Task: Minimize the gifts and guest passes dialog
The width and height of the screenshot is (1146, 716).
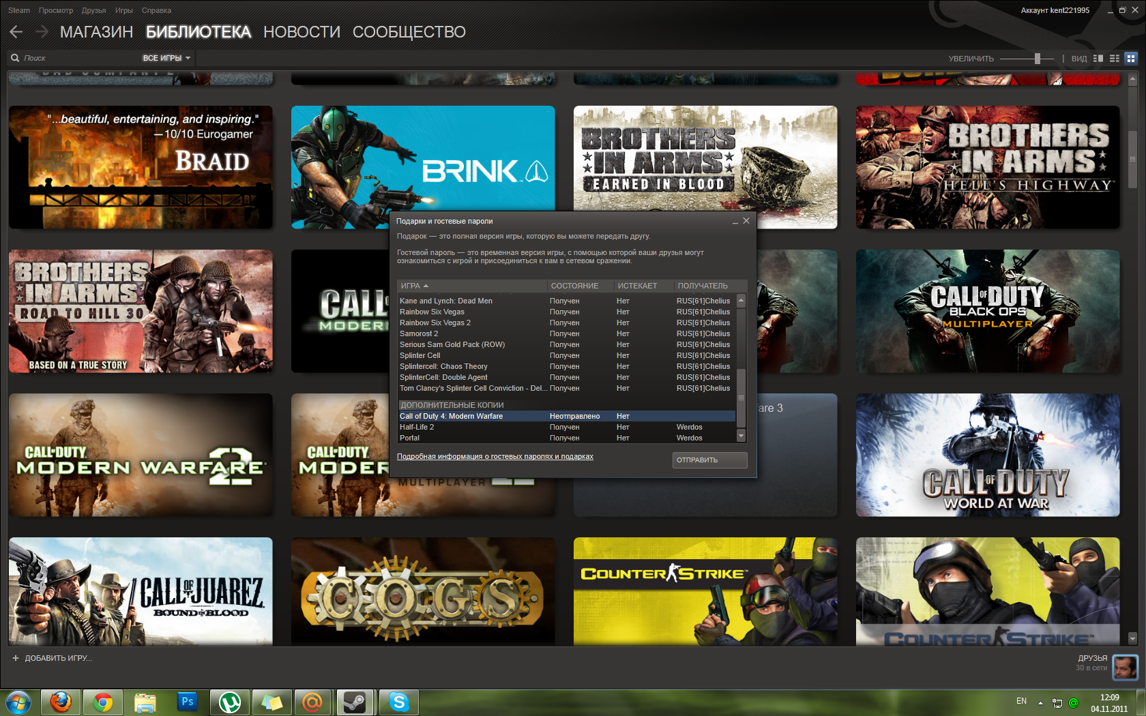Action: tap(735, 222)
